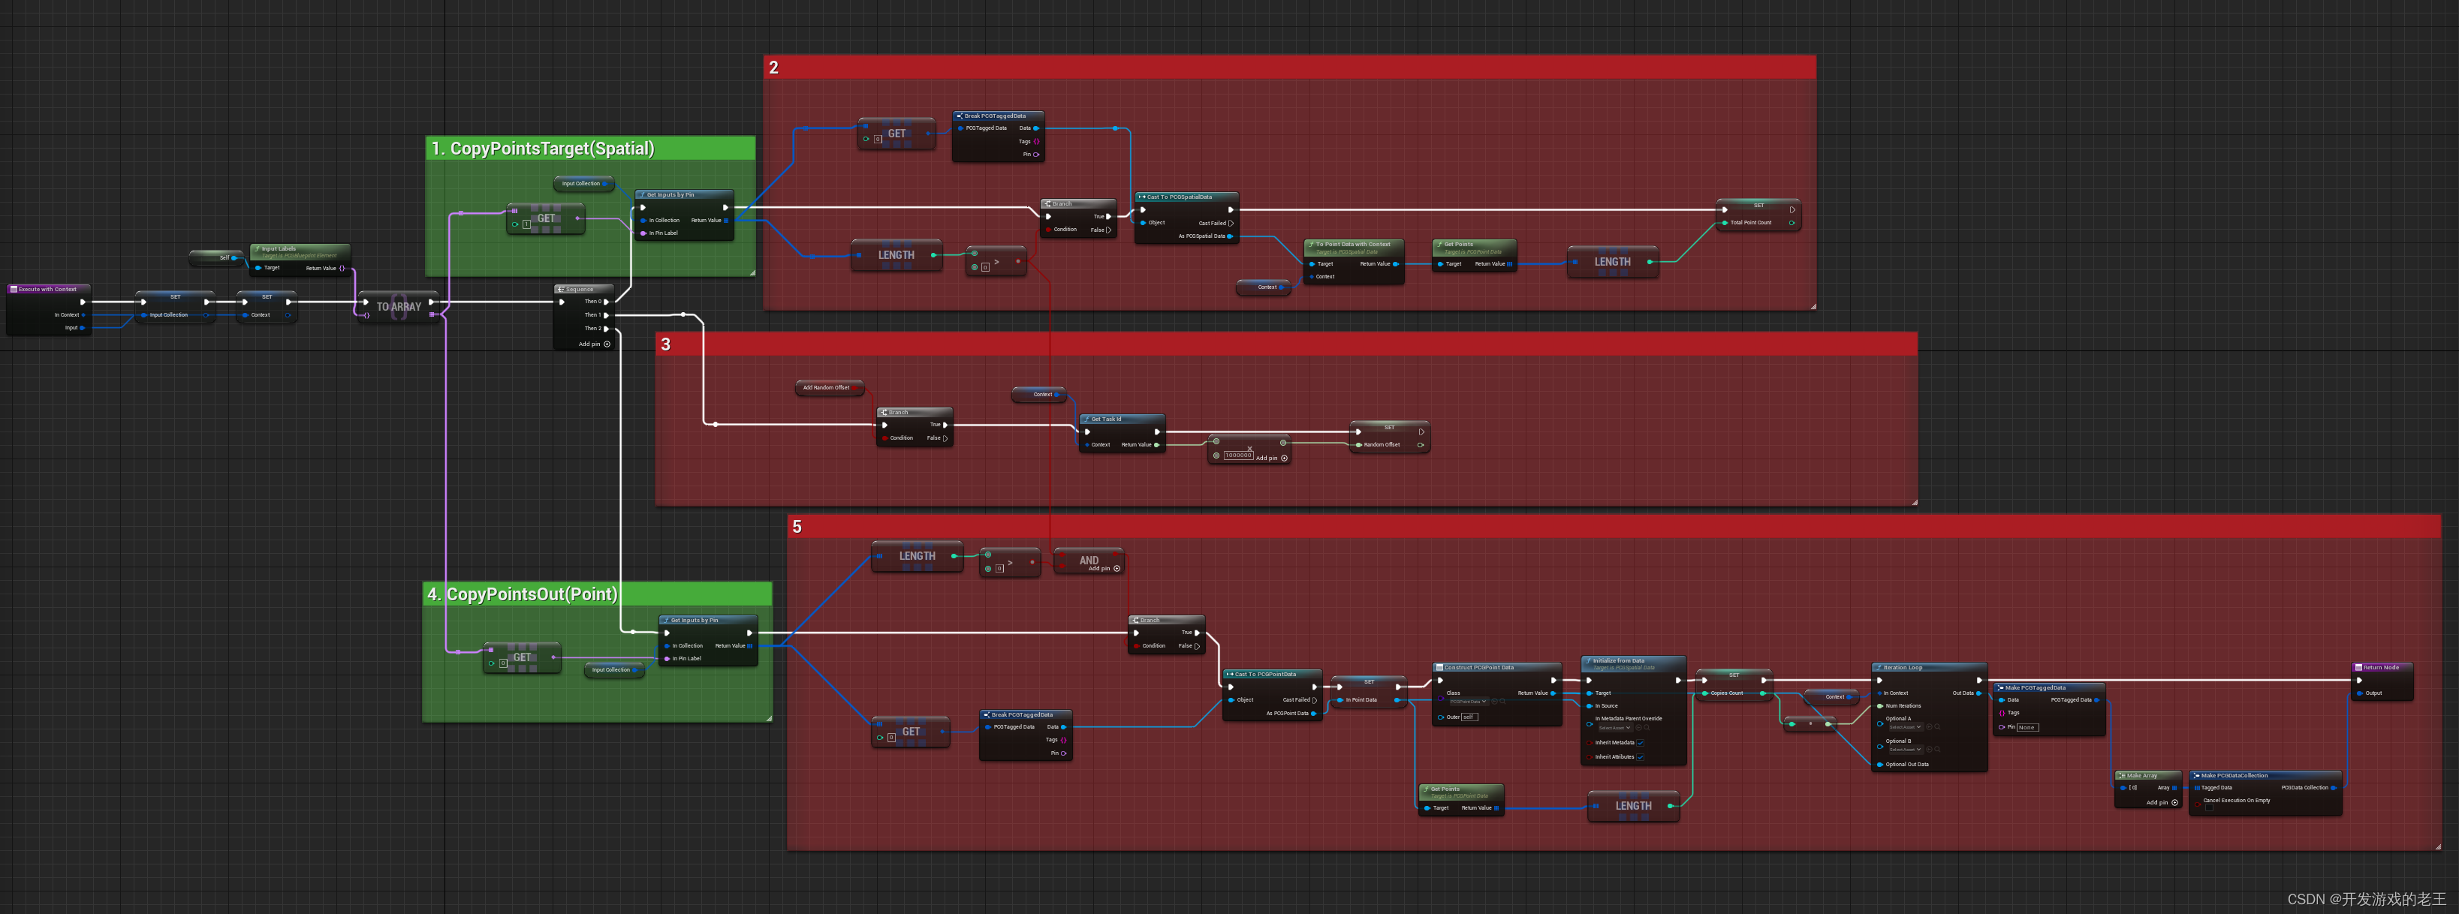This screenshot has width=2459, height=914.
Task: Select the TO ARRAY node
Action: coord(399,307)
